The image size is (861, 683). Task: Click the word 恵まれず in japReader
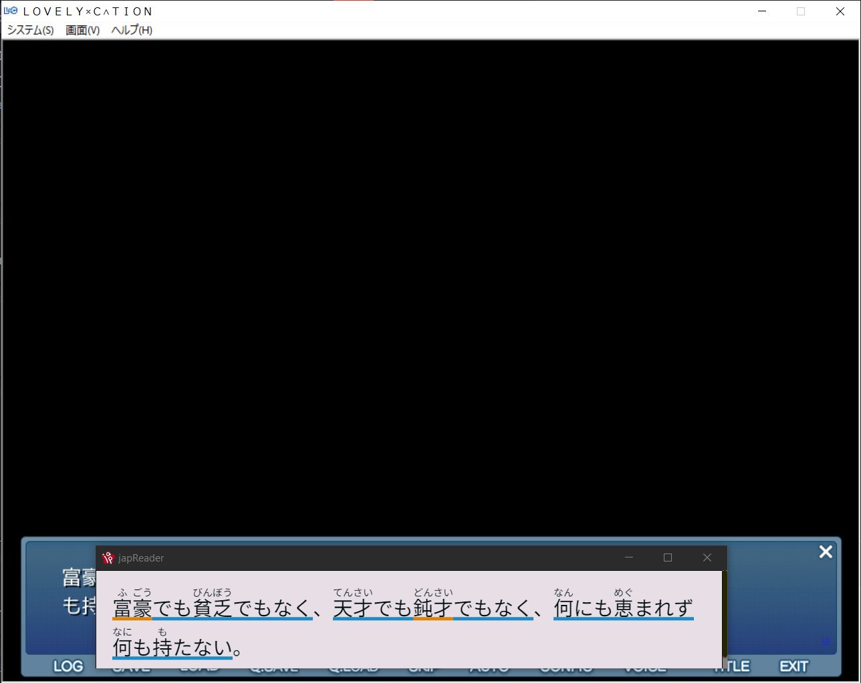(654, 608)
